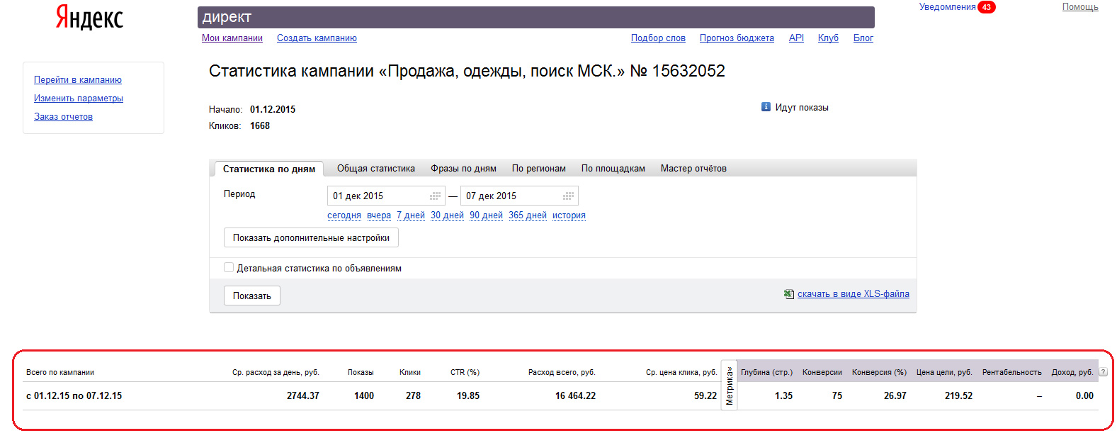Click the Клики column header
The height and width of the screenshot is (438, 1117).
click(410, 372)
